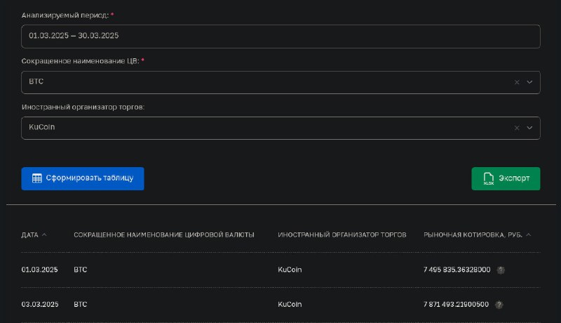561x323 pixels.
Task: Click СОКРАЩЕННОЕ НАИМЕНОВАНИЕ ЦИФРОВОЙ ВАЛЮТЫ column header
Action: coord(164,235)
